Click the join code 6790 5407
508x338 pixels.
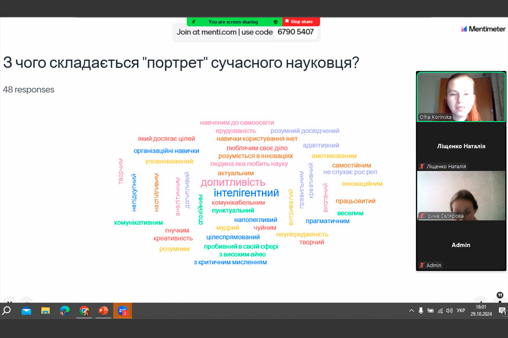coord(295,32)
